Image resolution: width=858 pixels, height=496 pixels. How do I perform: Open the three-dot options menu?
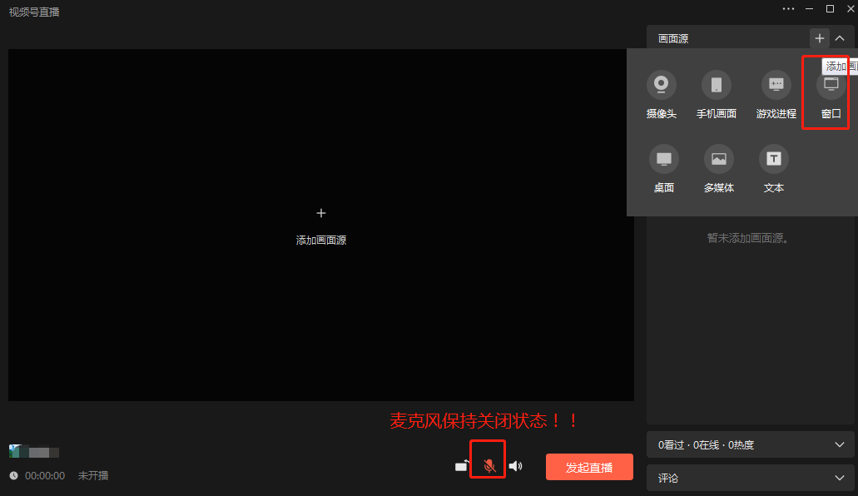788,8
